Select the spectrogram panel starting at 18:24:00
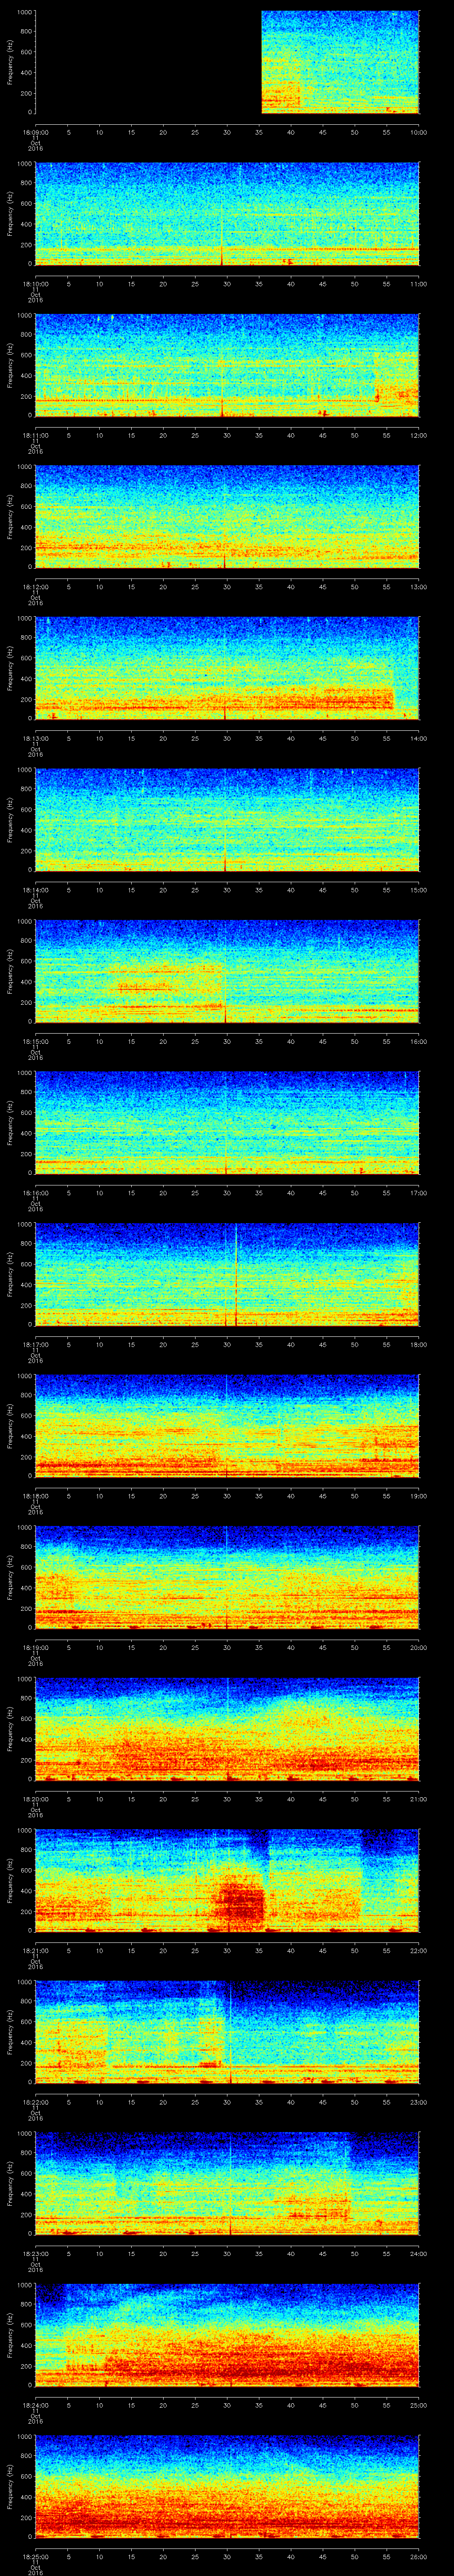454x2576 pixels. tap(227, 2335)
